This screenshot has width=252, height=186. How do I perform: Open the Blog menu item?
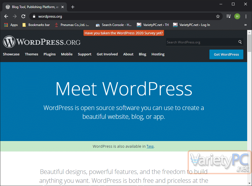pos(143,54)
